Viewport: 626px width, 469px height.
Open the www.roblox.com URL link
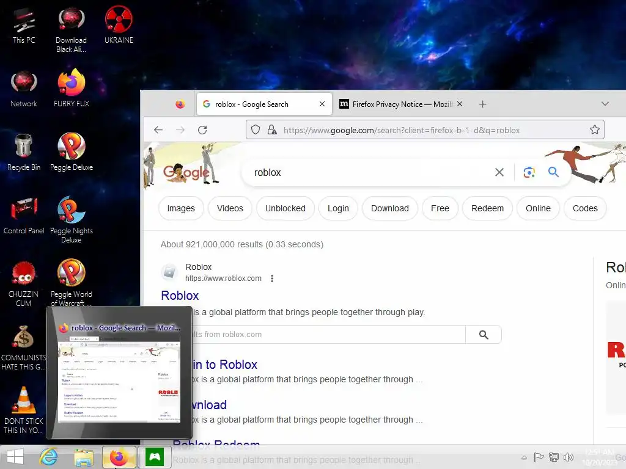point(223,278)
